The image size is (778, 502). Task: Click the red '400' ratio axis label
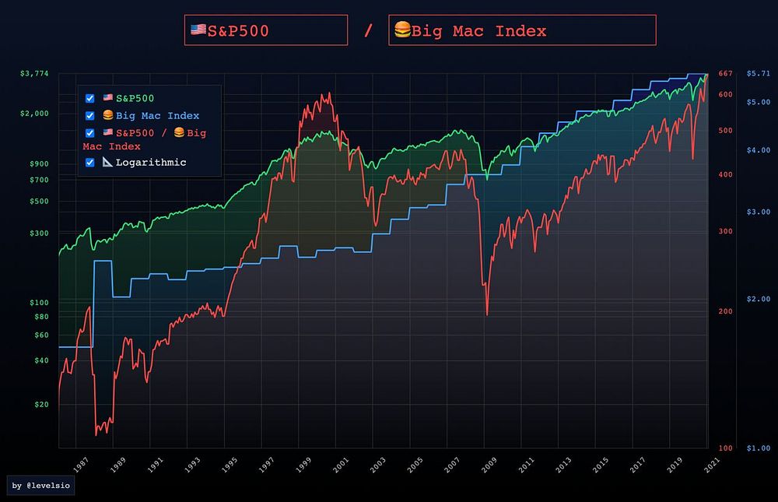tap(725, 175)
